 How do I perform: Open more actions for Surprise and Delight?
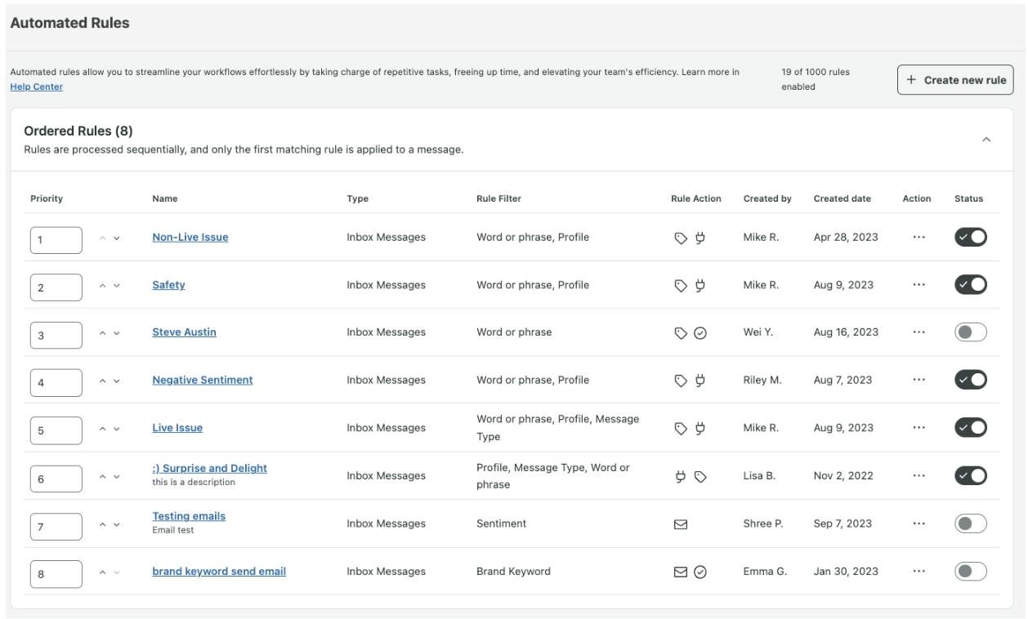[x=919, y=476]
